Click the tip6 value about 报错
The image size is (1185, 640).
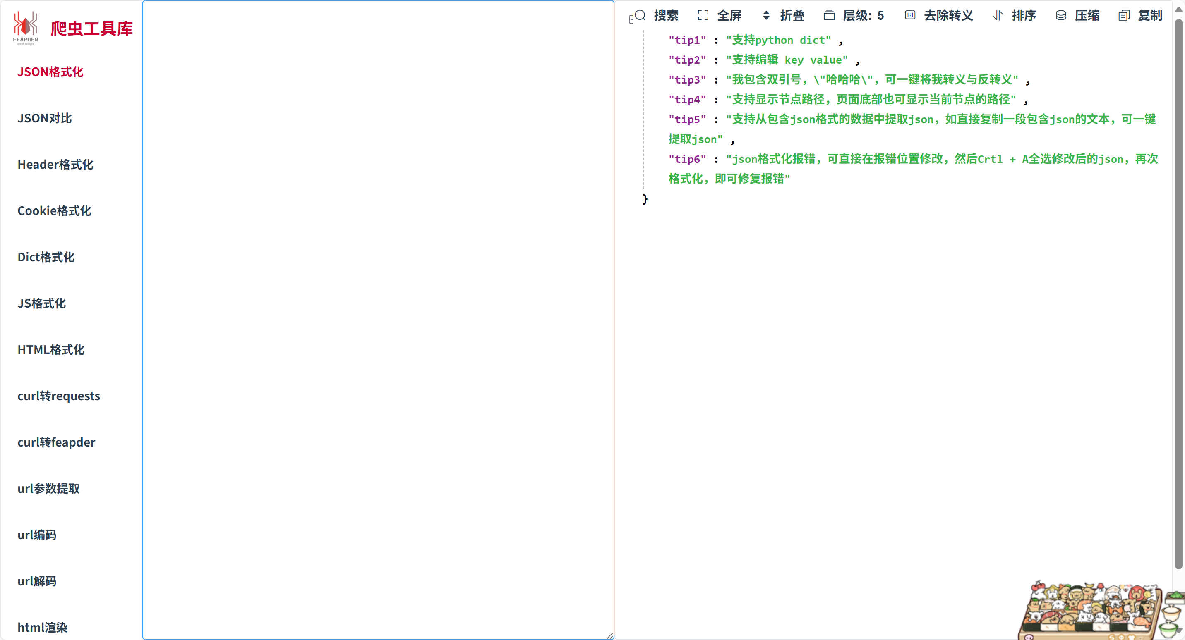click(914, 169)
